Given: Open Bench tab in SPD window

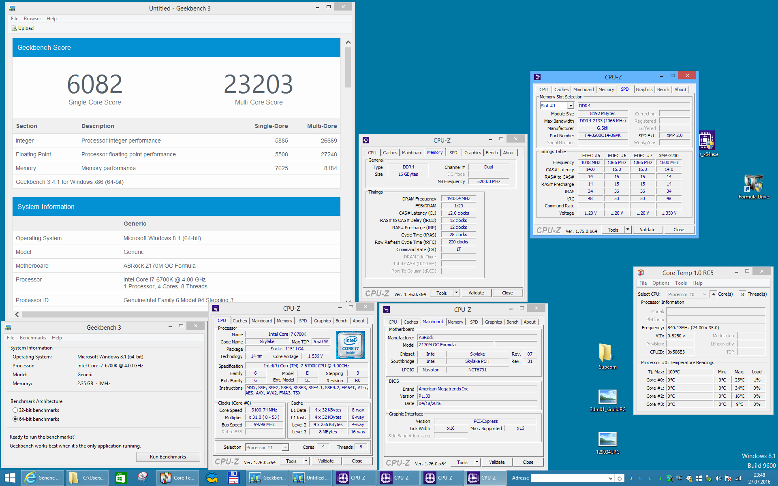Looking at the screenshot, I should pyautogui.click(x=663, y=90).
